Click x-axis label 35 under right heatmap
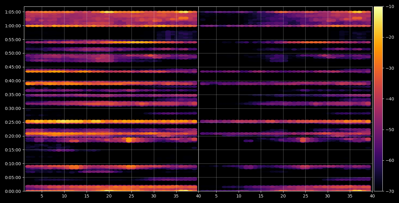Screen dimensions: 399x203 tap(350, 196)
